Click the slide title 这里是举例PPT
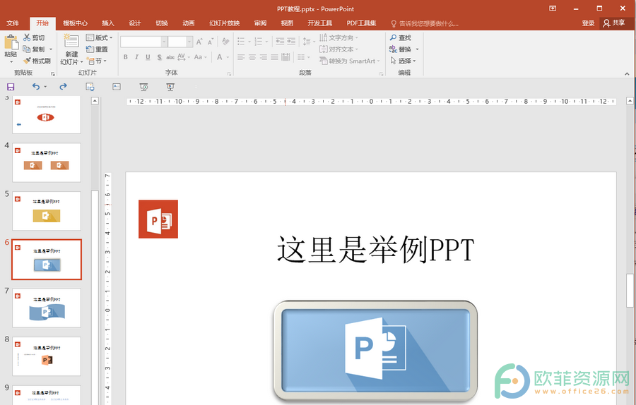 tap(376, 250)
